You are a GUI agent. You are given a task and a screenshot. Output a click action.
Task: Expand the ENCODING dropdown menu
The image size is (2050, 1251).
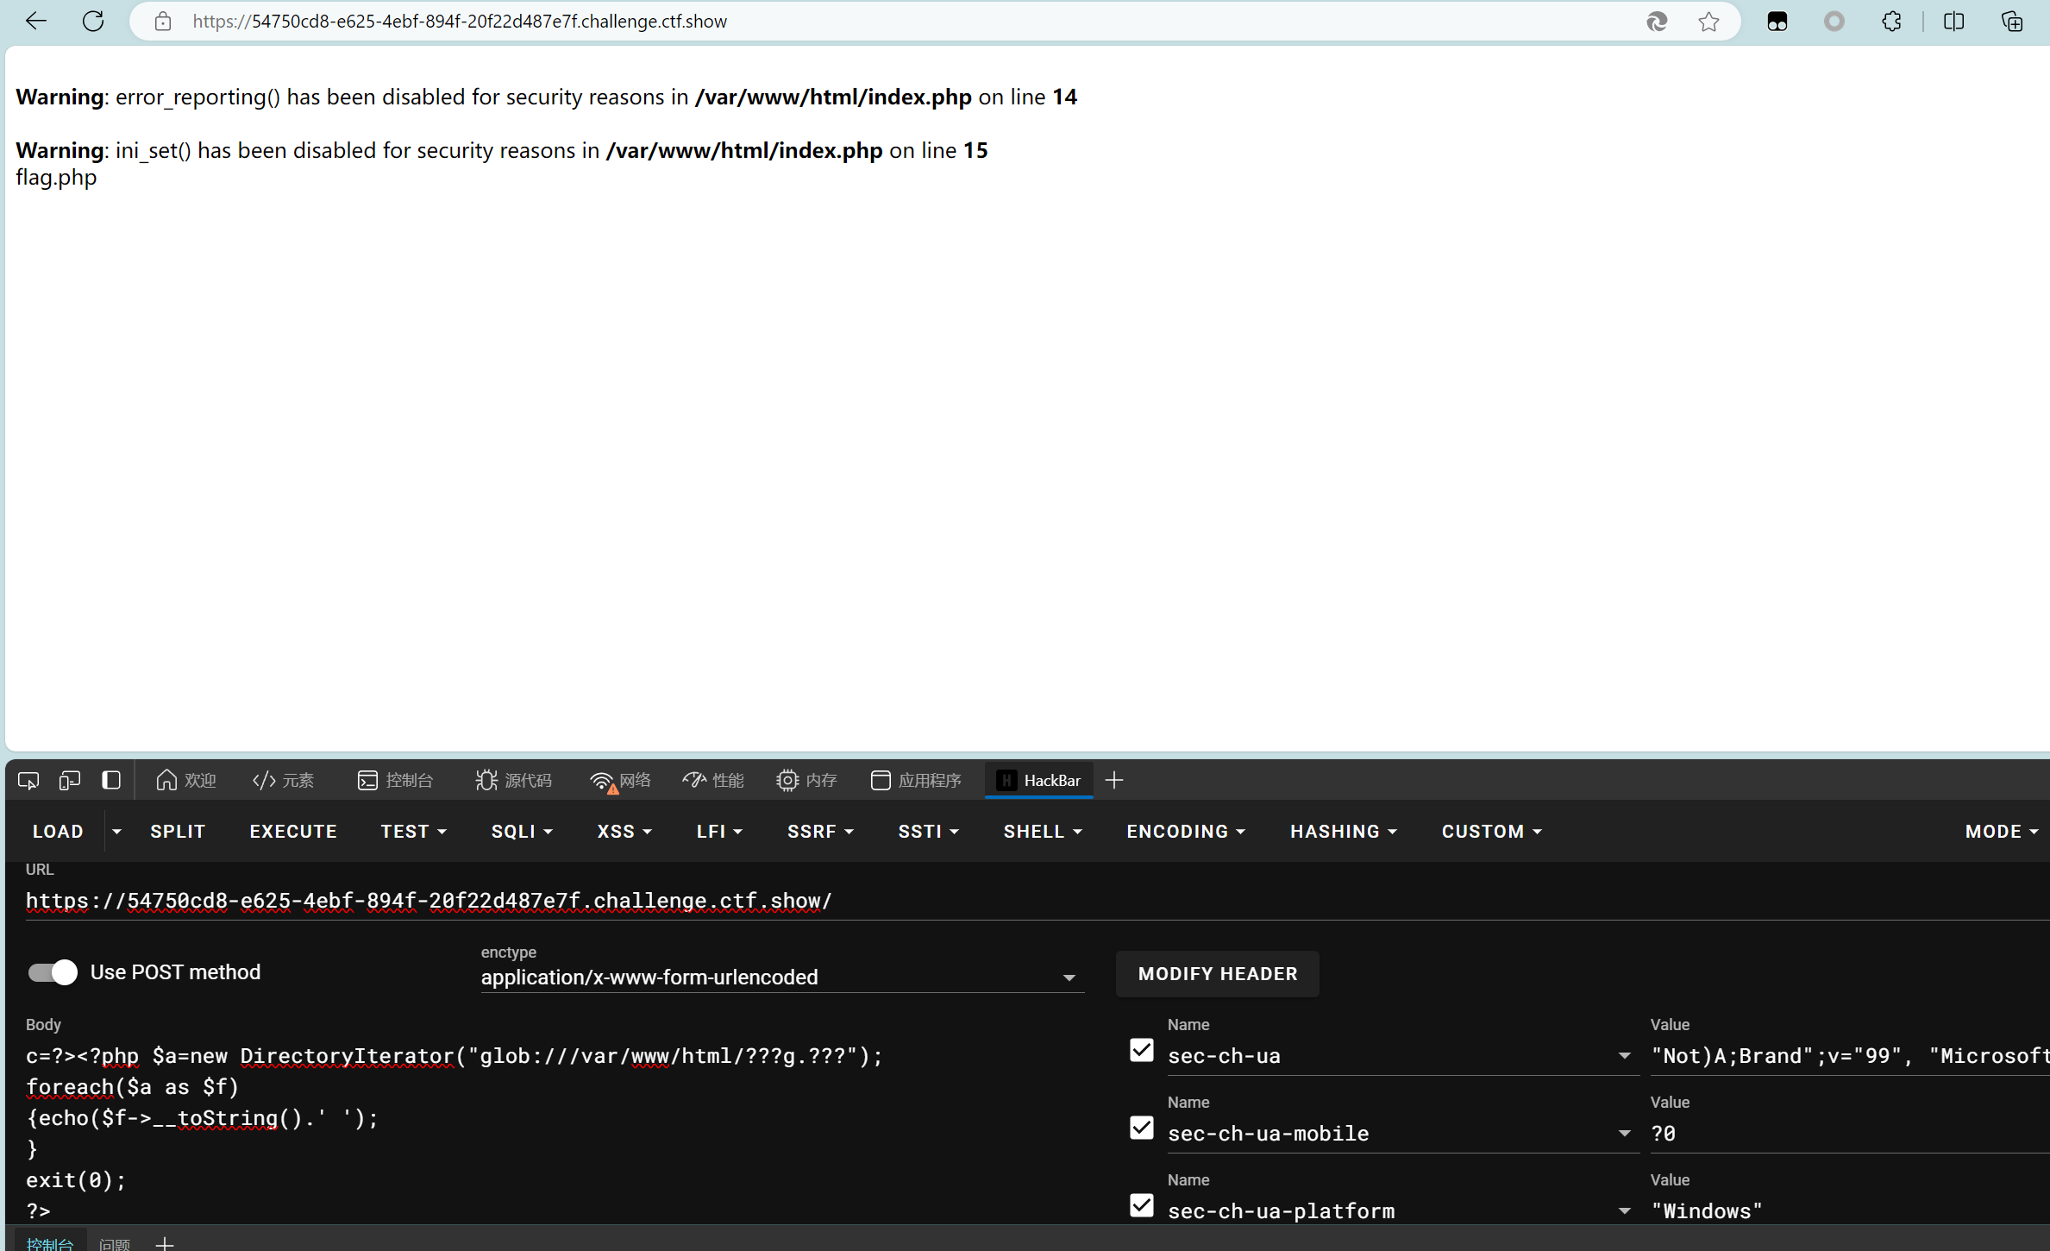point(1185,831)
